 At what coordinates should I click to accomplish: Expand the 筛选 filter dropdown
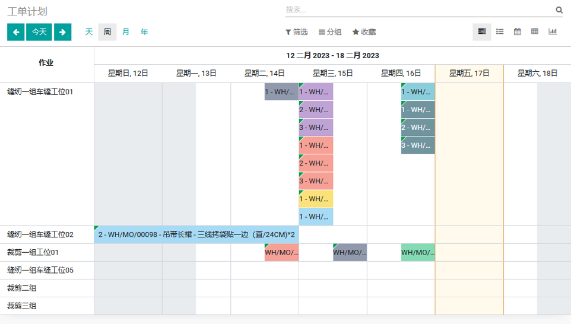(x=297, y=32)
